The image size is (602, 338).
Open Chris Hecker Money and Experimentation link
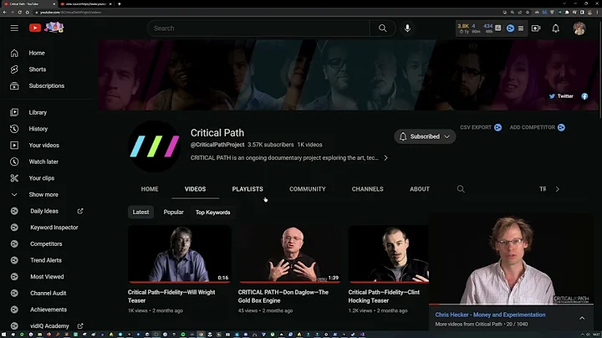(x=490, y=315)
